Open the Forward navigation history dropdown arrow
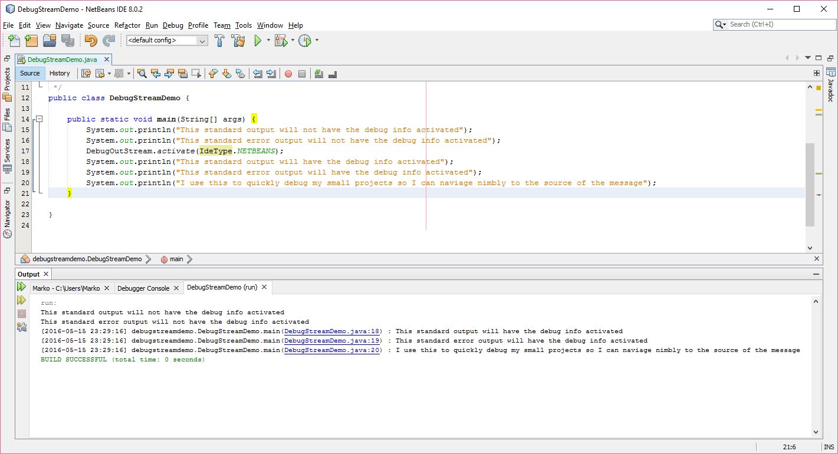Viewport: 838px width, 454px height. tap(129, 74)
